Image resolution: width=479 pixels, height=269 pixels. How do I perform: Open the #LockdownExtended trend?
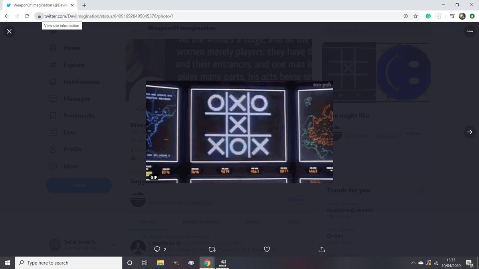click(349, 210)
